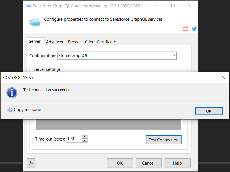Open the Proxy tab
Viewport: 230px width, 172px height.
73,42
